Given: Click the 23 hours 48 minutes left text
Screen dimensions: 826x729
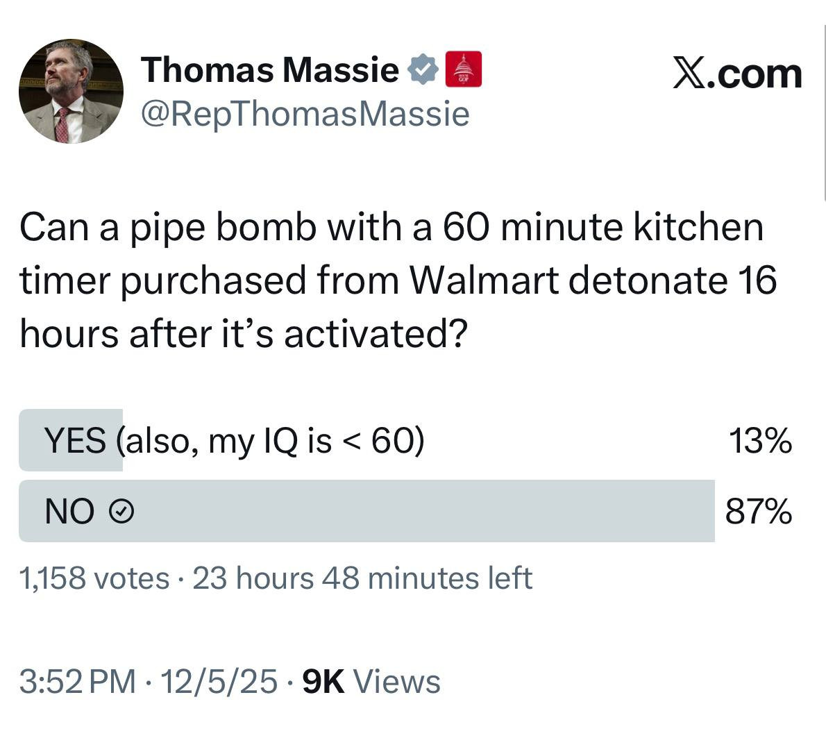Looking at the screenshot, I should click(x=362, y=578).
